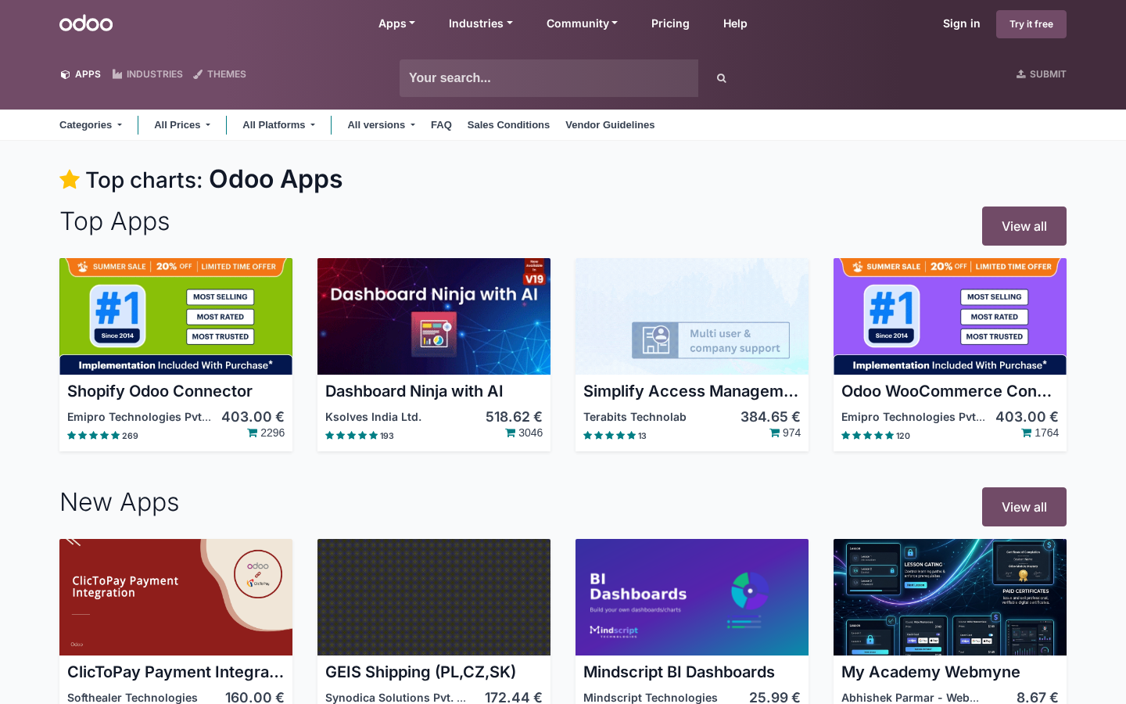Click Simplify Access Management star rating

pos(610,436)
